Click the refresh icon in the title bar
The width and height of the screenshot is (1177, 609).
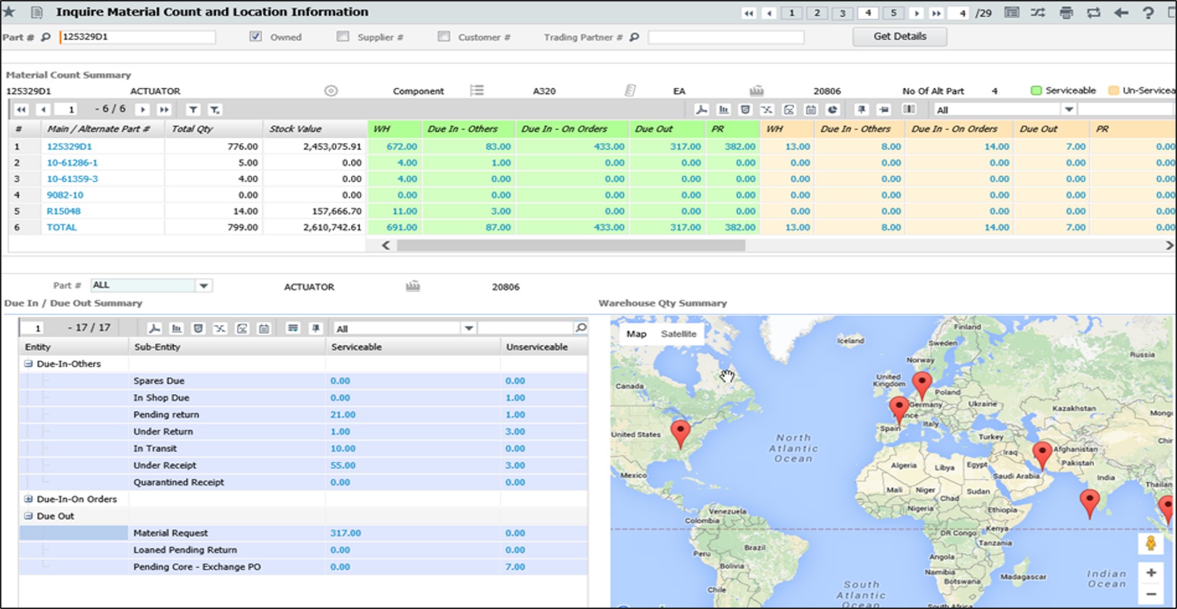(x=1095, y=12)
